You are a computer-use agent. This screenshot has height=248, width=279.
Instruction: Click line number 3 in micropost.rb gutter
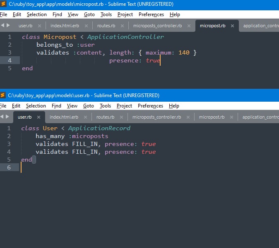[10, 52]
